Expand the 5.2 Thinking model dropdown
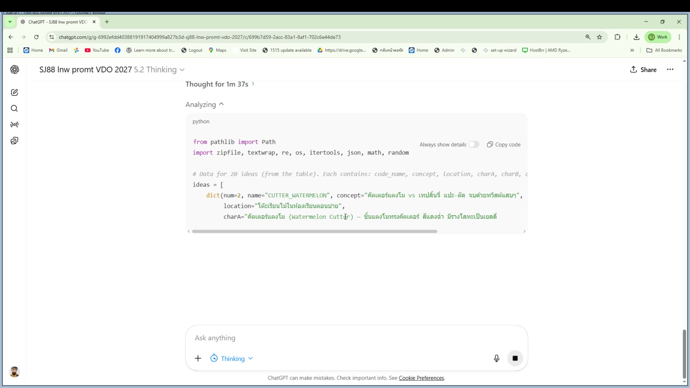690x388 pixels. click(x=159, y=70)
